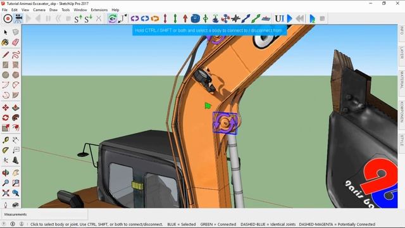Select the arrow Select tool
The height and width of the screenshot is (228, 405).
pyautogui.click(x=6, y=32)
